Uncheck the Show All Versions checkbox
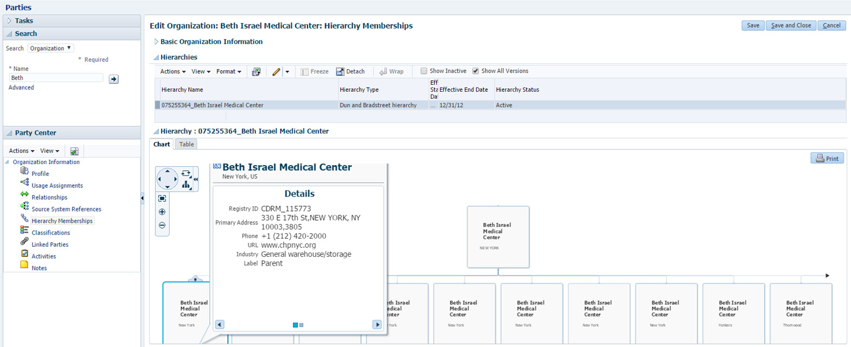The height and width of the screenshot is (347, 851). [x=476, y=71]
